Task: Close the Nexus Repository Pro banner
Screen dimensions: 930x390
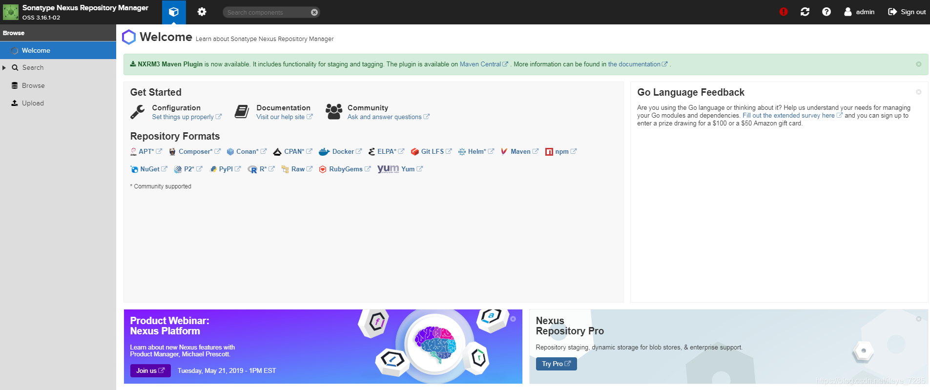Action: coord(919,319)
